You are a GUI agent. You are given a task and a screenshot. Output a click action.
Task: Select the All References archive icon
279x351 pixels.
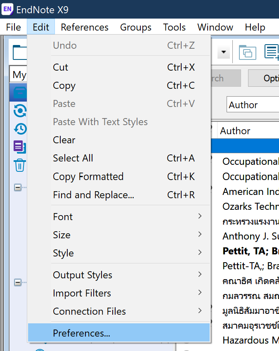coord(20,92)
